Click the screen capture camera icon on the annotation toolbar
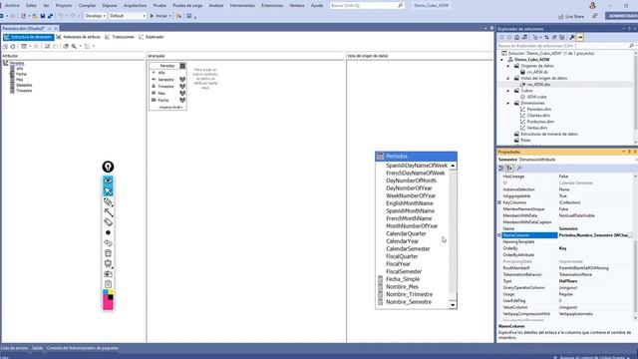 click(x=108, y=274)
